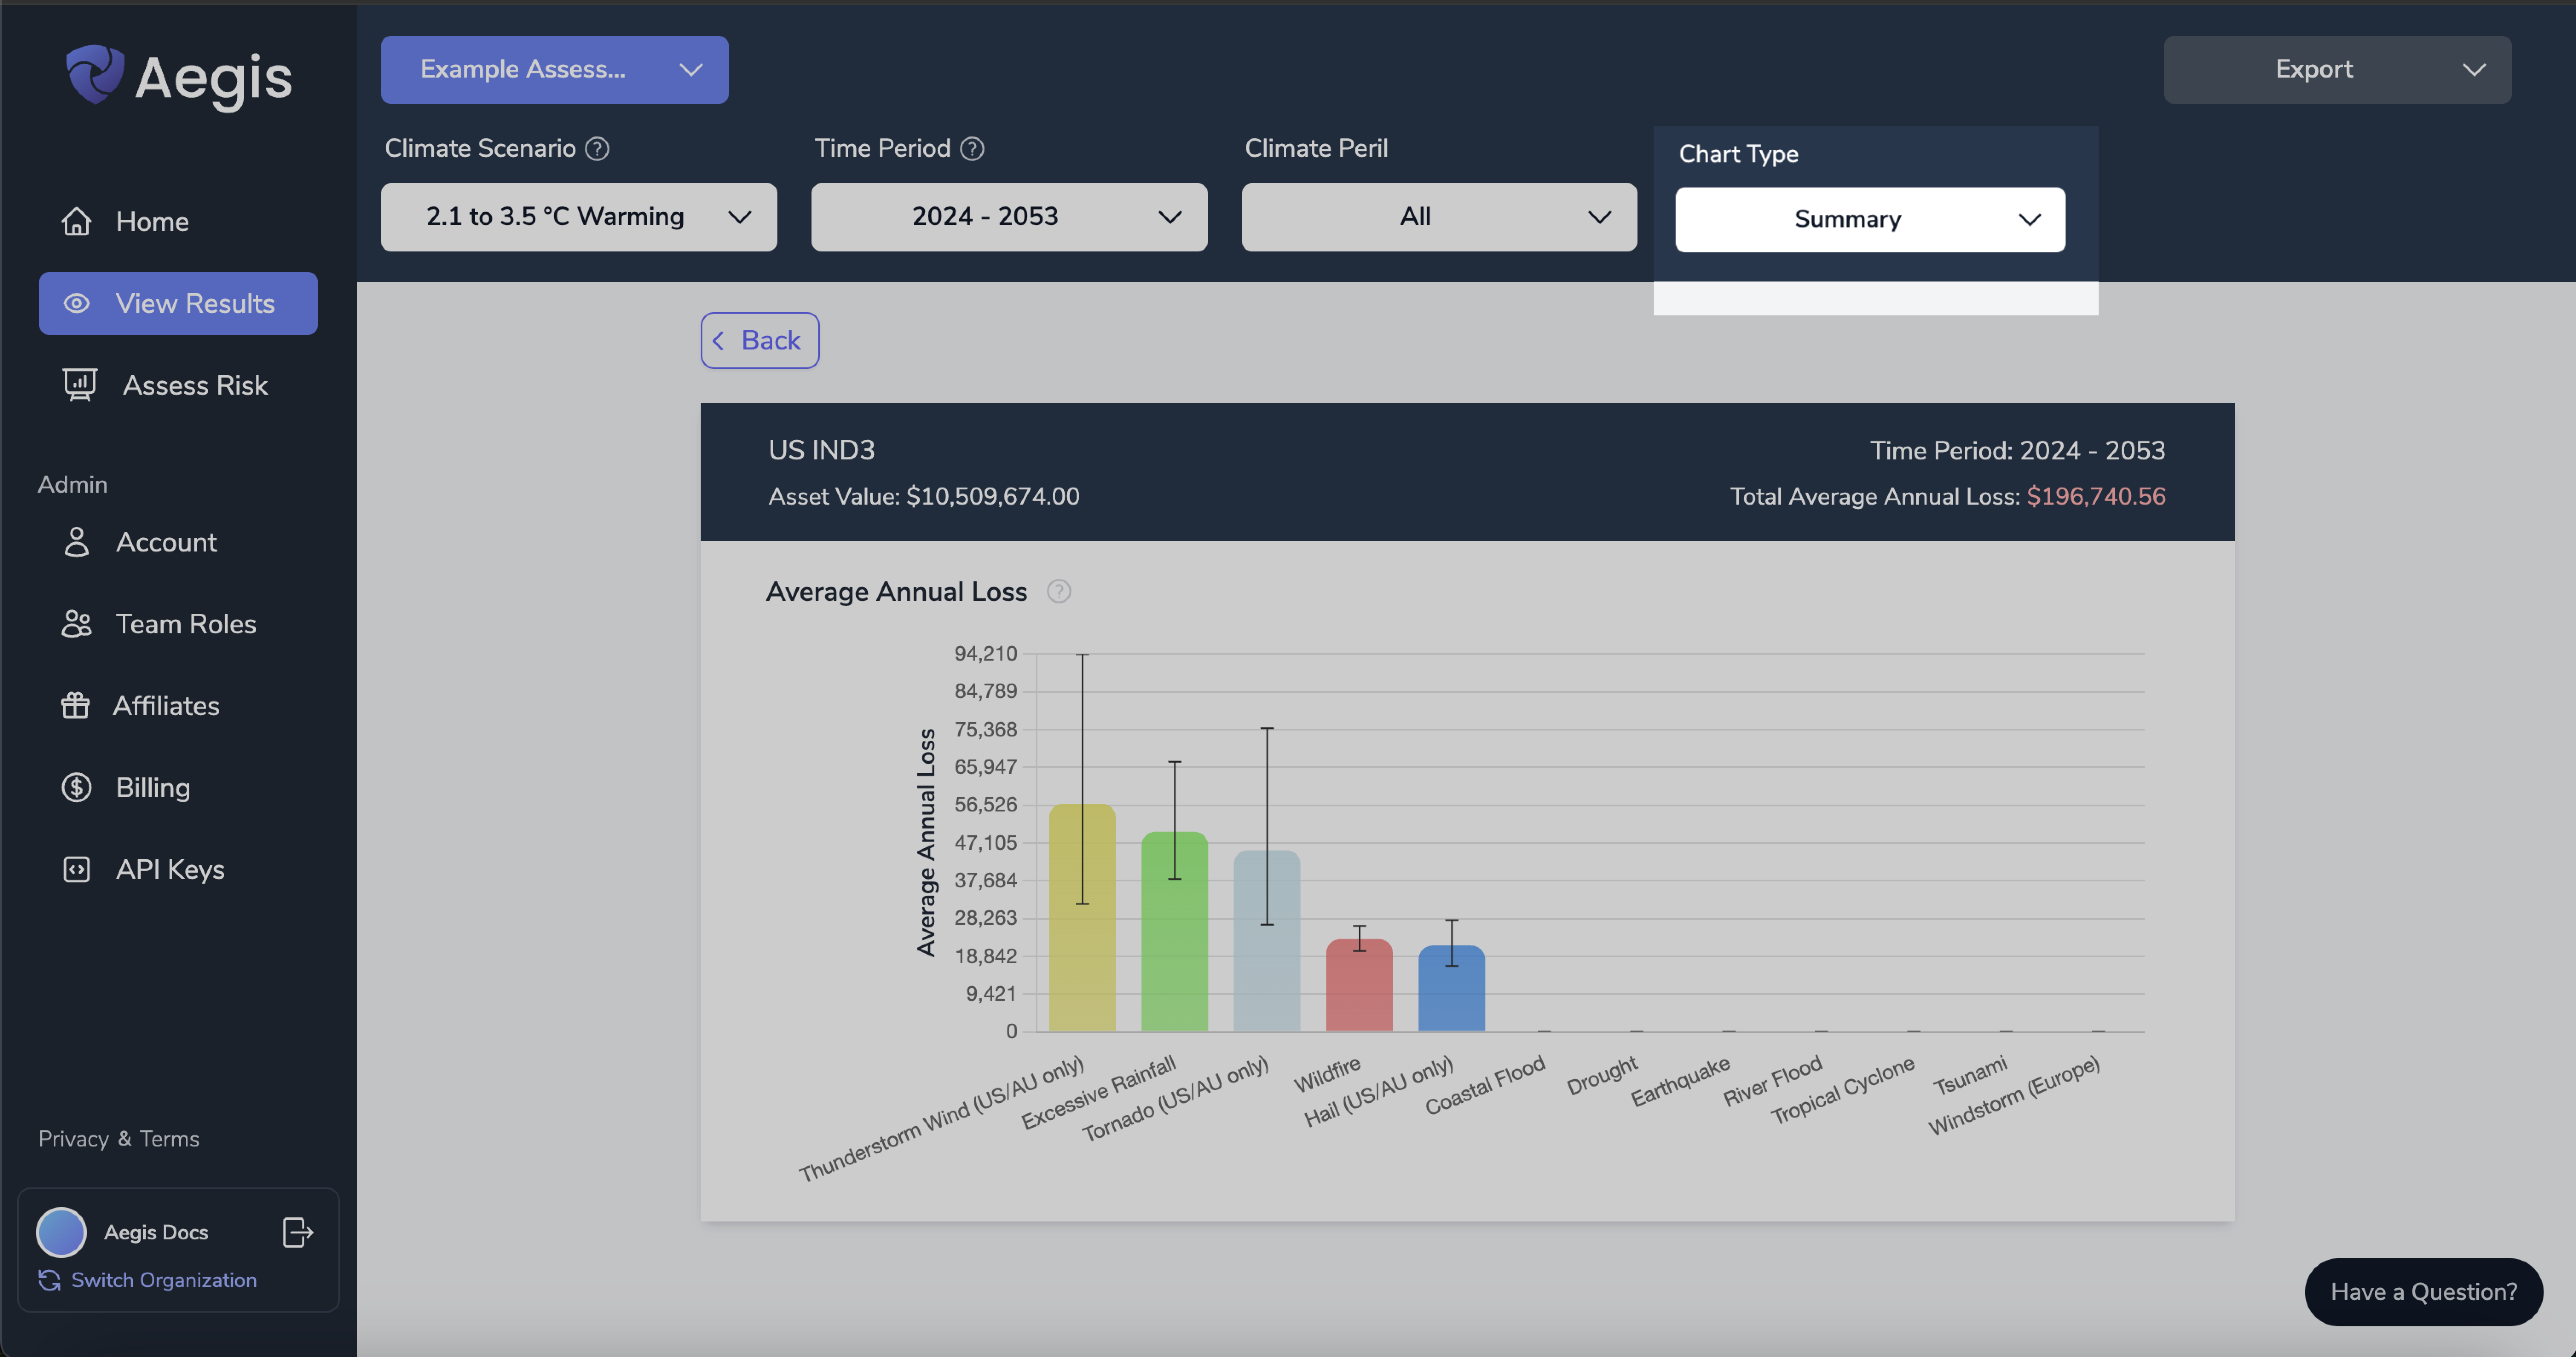Image resolution: width=2576 pixels, height=1357 pixels.
Task: Open the Time Period 2024 - 2053 dropdown
Action: pos(1009,217)
